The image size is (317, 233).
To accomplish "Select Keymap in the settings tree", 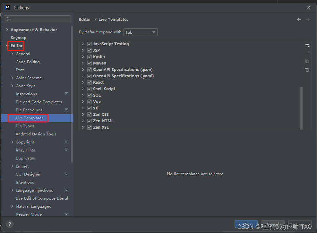I will [18, 38].
